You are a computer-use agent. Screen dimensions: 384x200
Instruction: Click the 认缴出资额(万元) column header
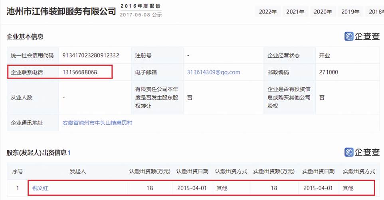pyautogui.click(x=150, y=171)
